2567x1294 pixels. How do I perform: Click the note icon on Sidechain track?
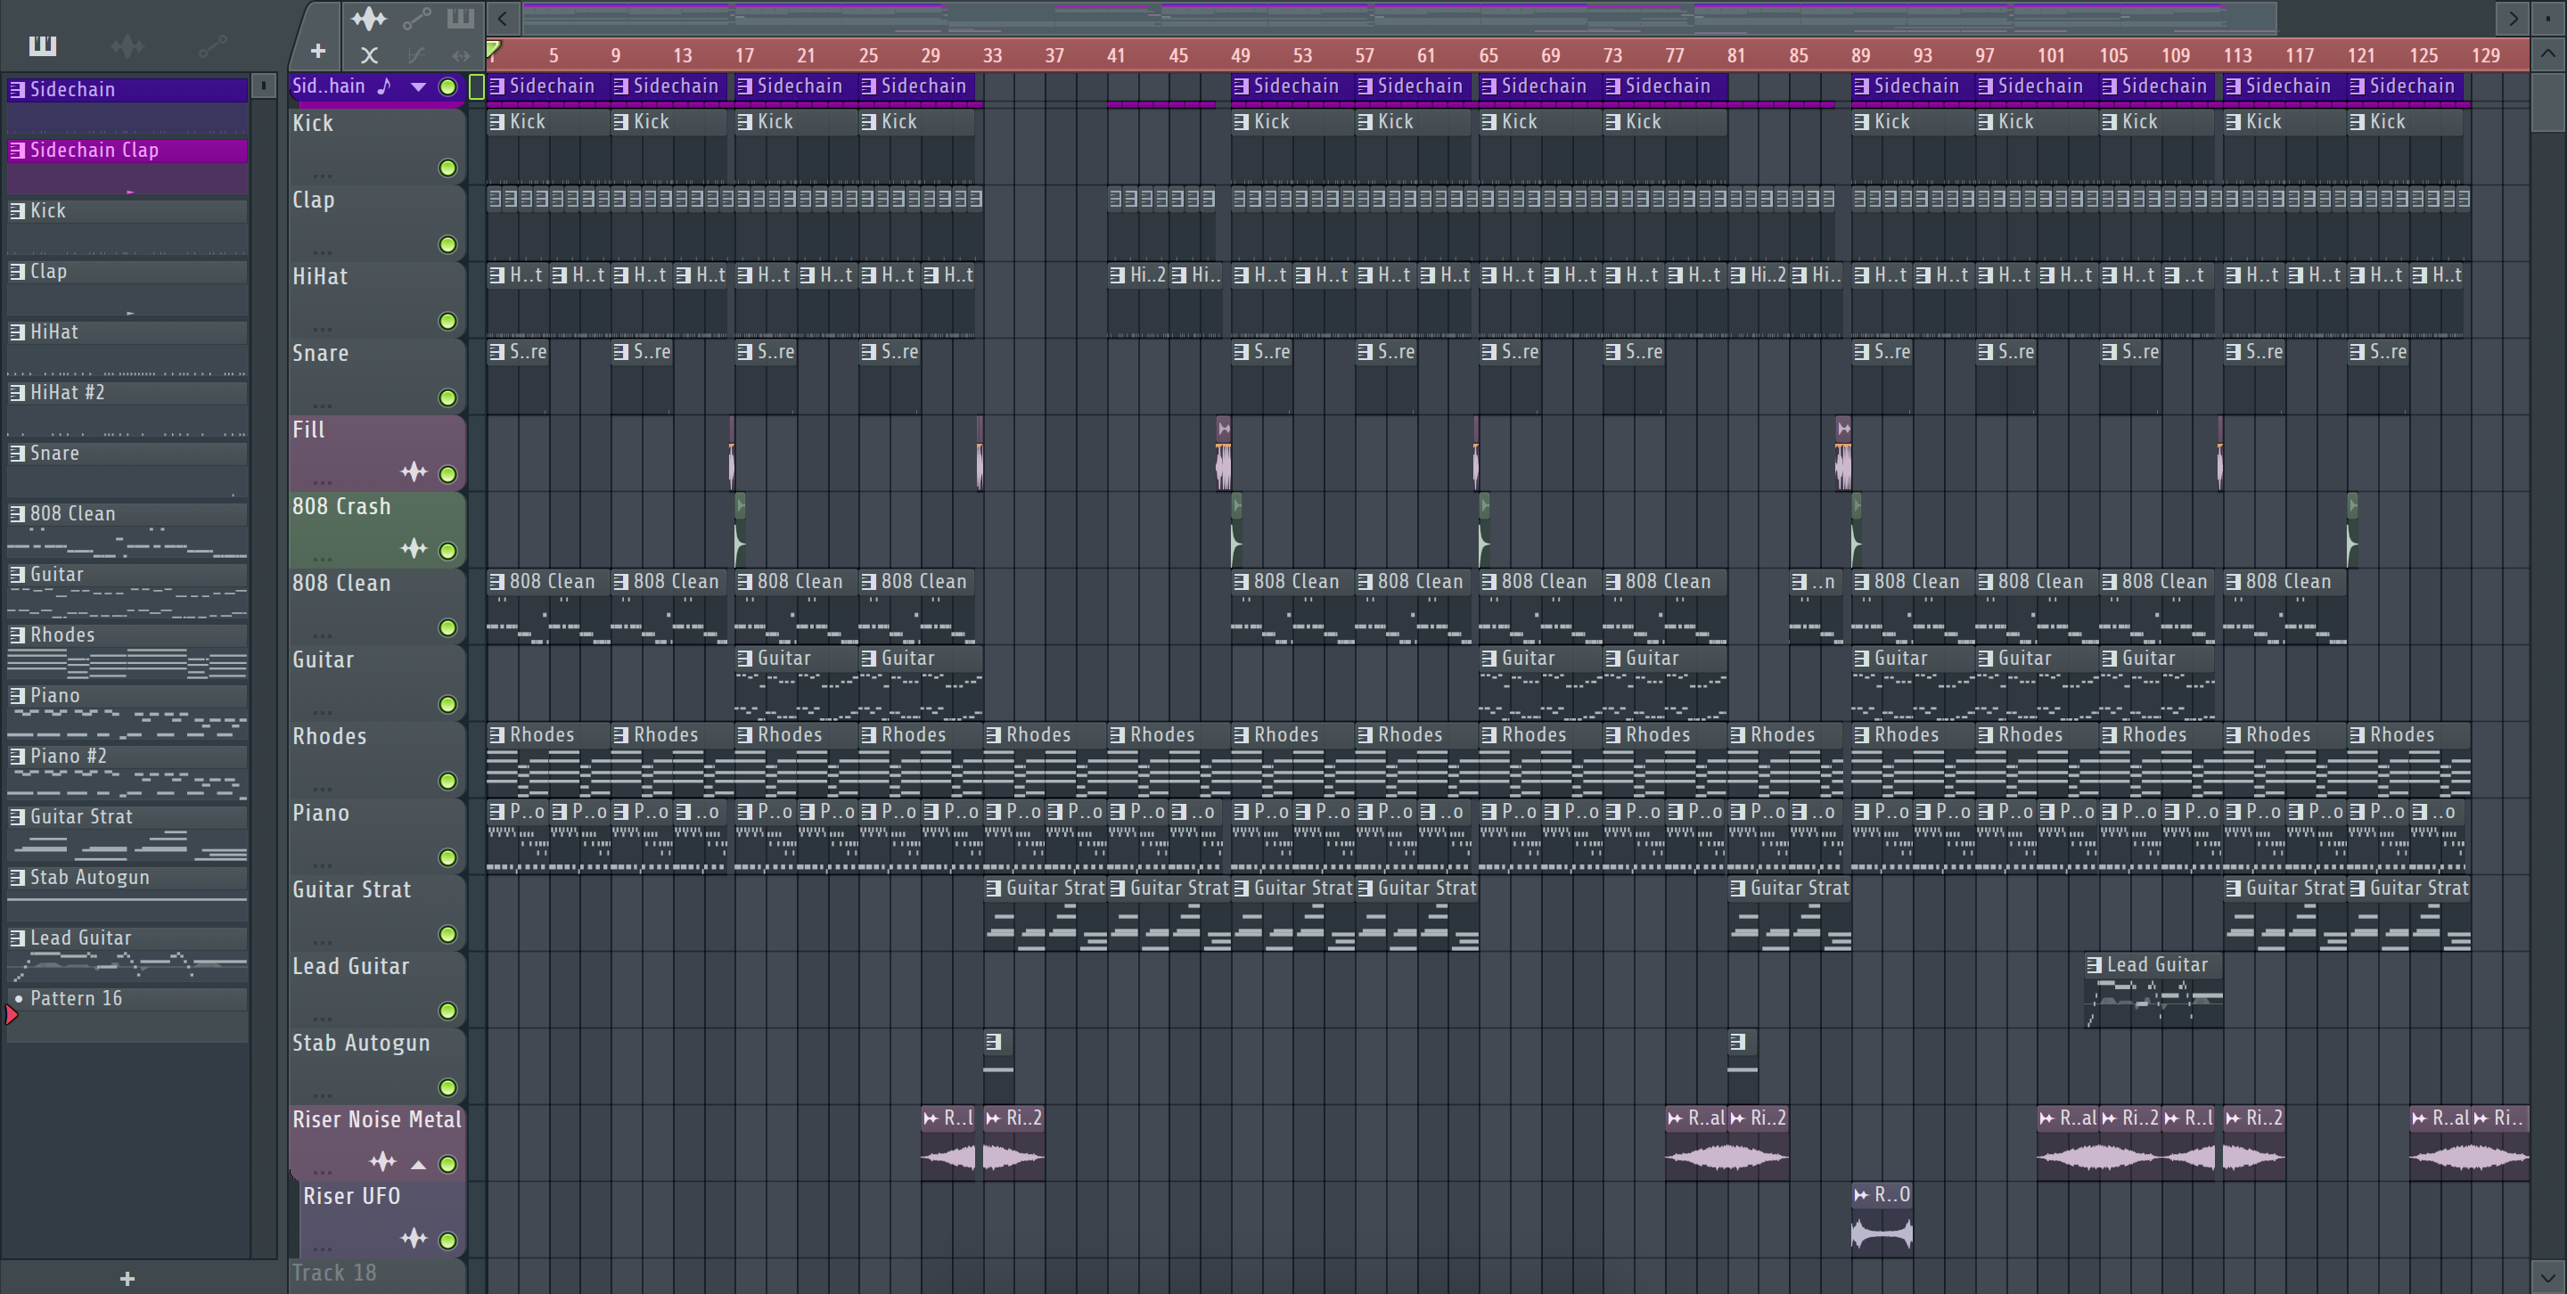(385, 86)
